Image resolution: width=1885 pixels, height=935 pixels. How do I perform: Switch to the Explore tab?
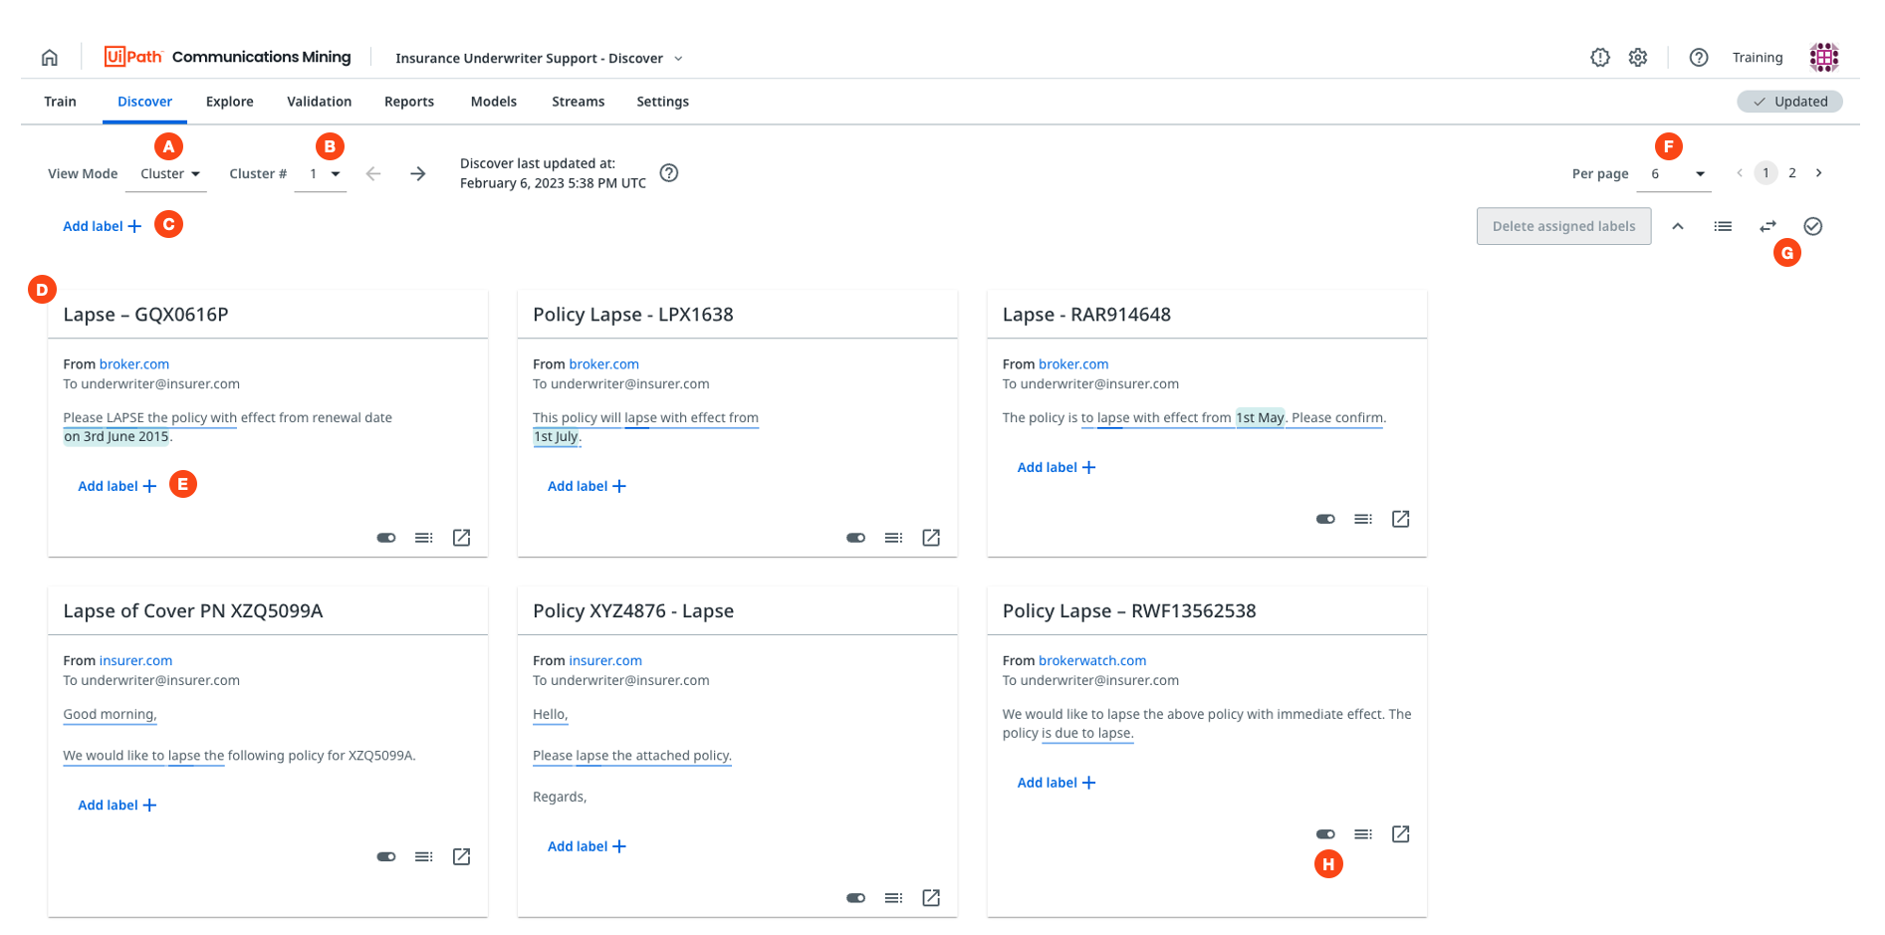[x=229, y=102]
